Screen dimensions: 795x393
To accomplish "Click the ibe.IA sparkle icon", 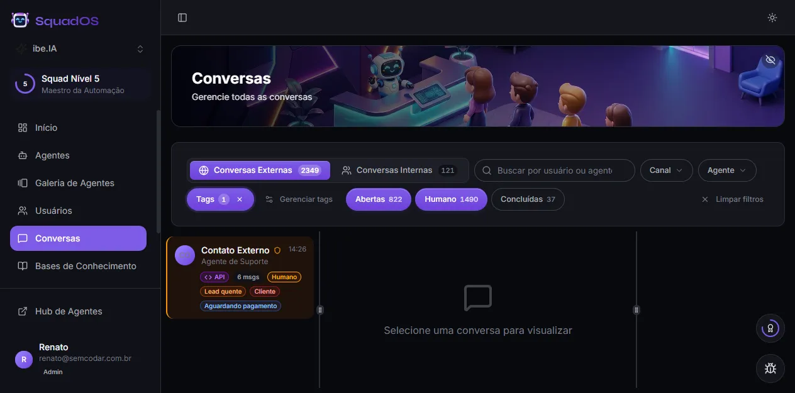I will coord(21,48).
